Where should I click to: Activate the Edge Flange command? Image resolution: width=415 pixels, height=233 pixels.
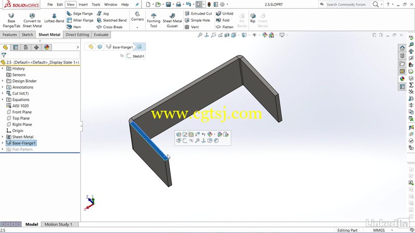coord(80,13)
